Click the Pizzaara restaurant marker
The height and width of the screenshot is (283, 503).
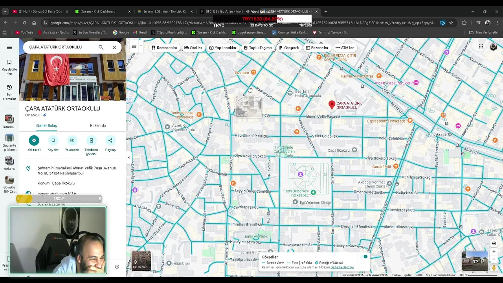click(253, 72)
